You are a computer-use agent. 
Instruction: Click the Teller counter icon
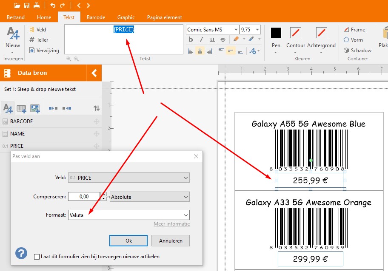(x=32, y=40)
